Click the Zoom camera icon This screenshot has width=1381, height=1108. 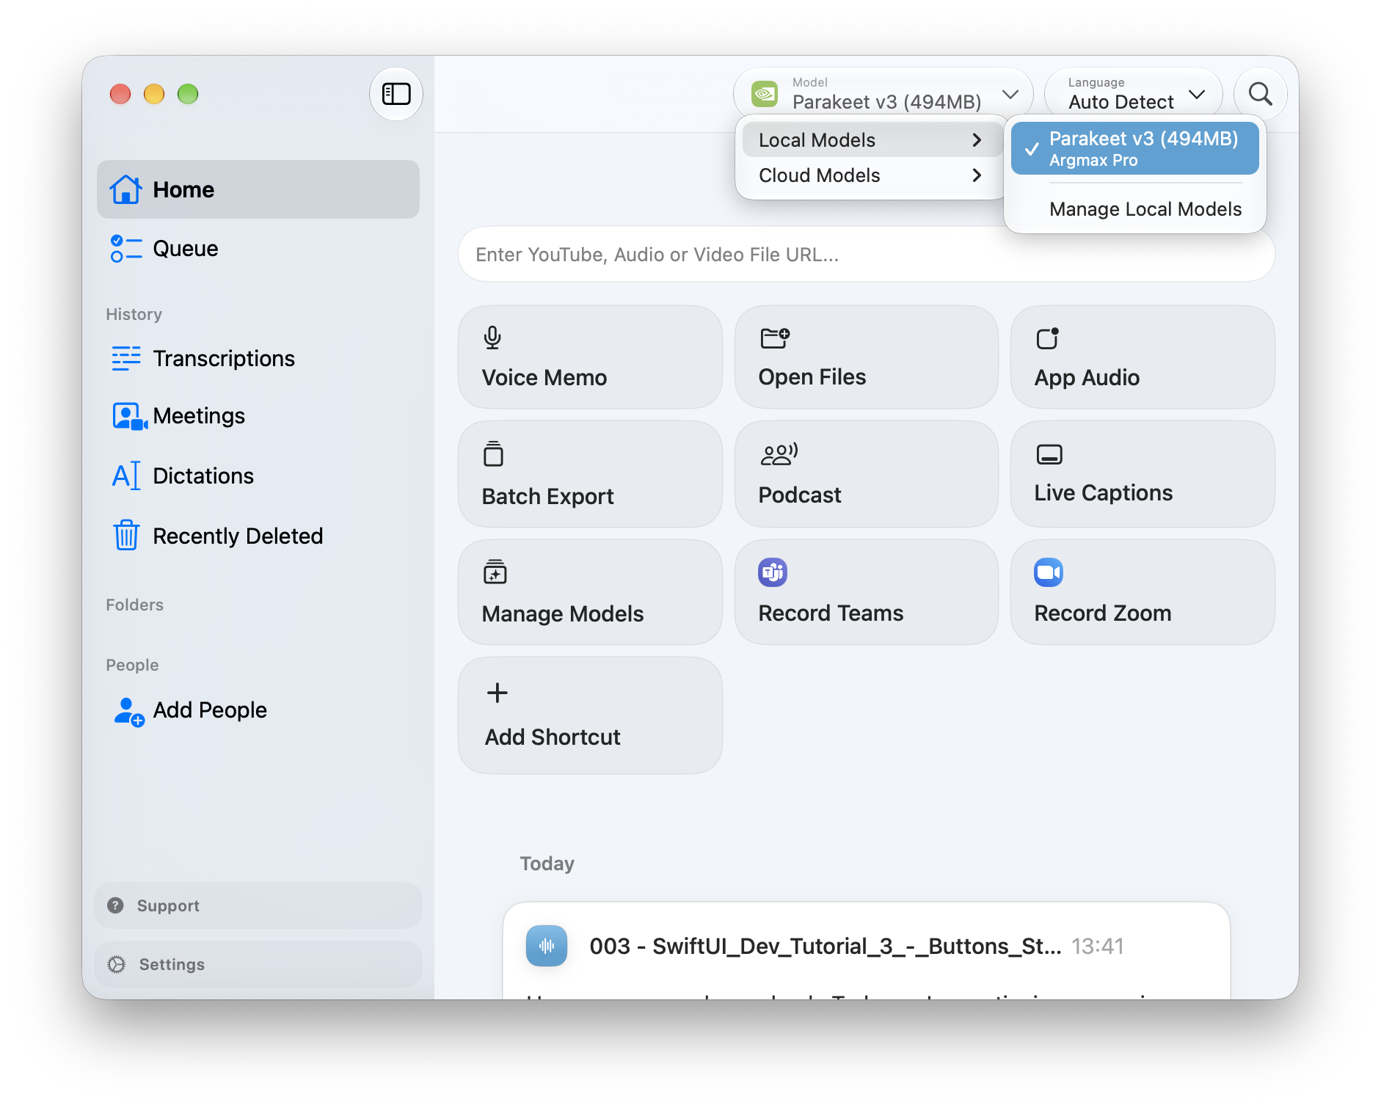1049,572
